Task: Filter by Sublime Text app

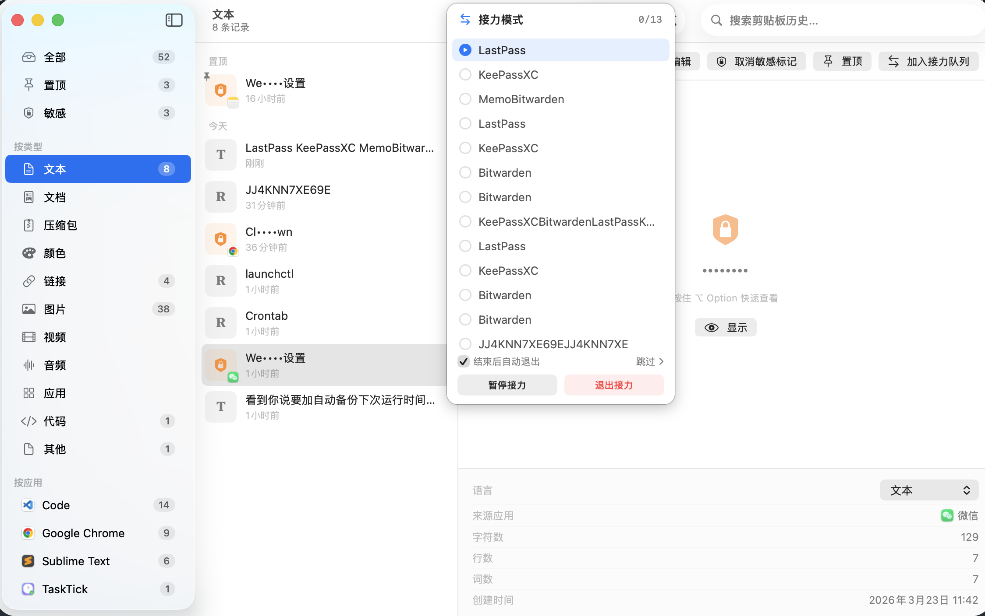Action: [x=76, y=561]
